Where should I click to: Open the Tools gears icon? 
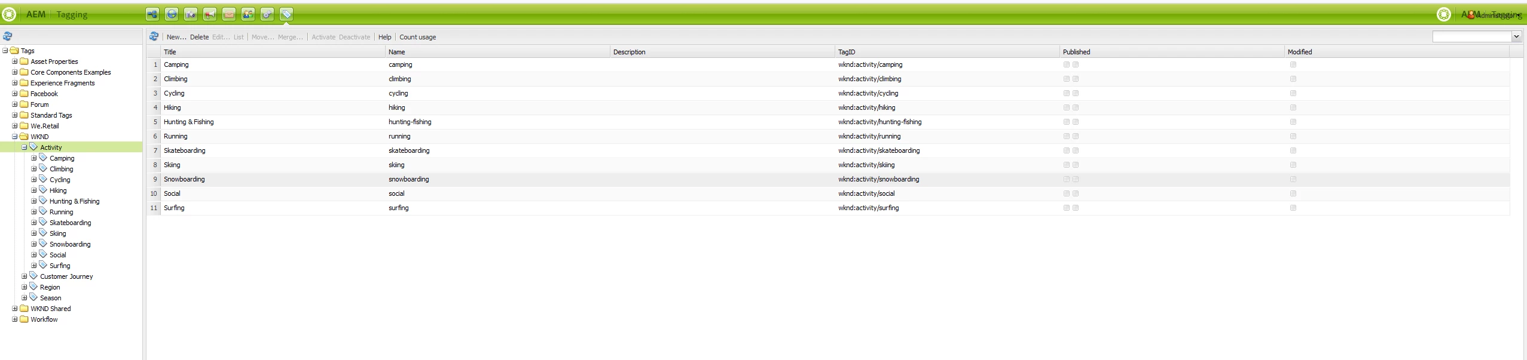267,14
